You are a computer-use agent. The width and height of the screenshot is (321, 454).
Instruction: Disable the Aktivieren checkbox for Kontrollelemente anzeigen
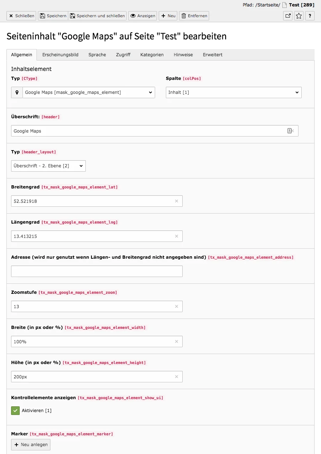(15, 410)
